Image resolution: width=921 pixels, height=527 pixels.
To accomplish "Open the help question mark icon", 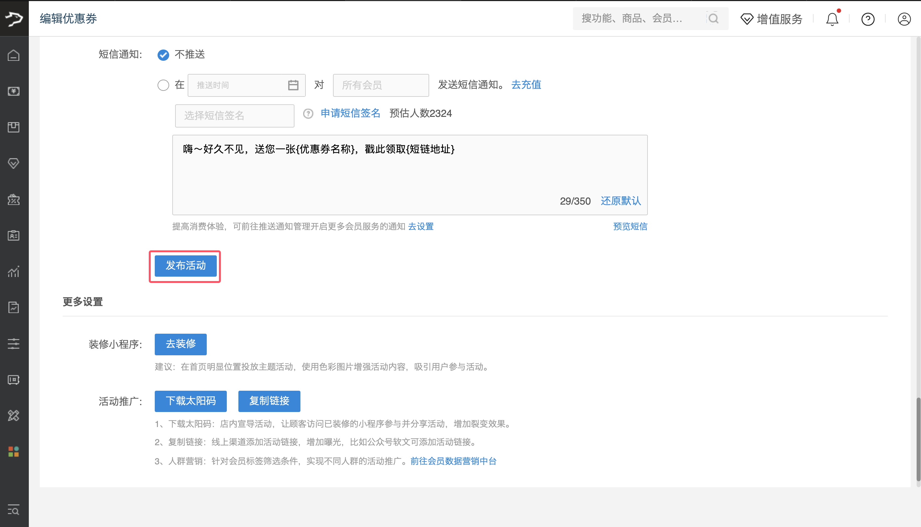I will pos(868,19).
